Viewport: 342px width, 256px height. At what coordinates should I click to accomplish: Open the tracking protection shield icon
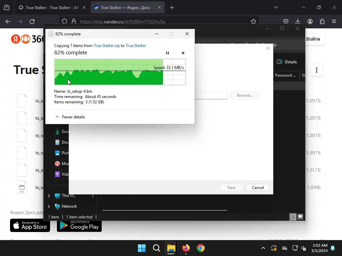[64, 21]
